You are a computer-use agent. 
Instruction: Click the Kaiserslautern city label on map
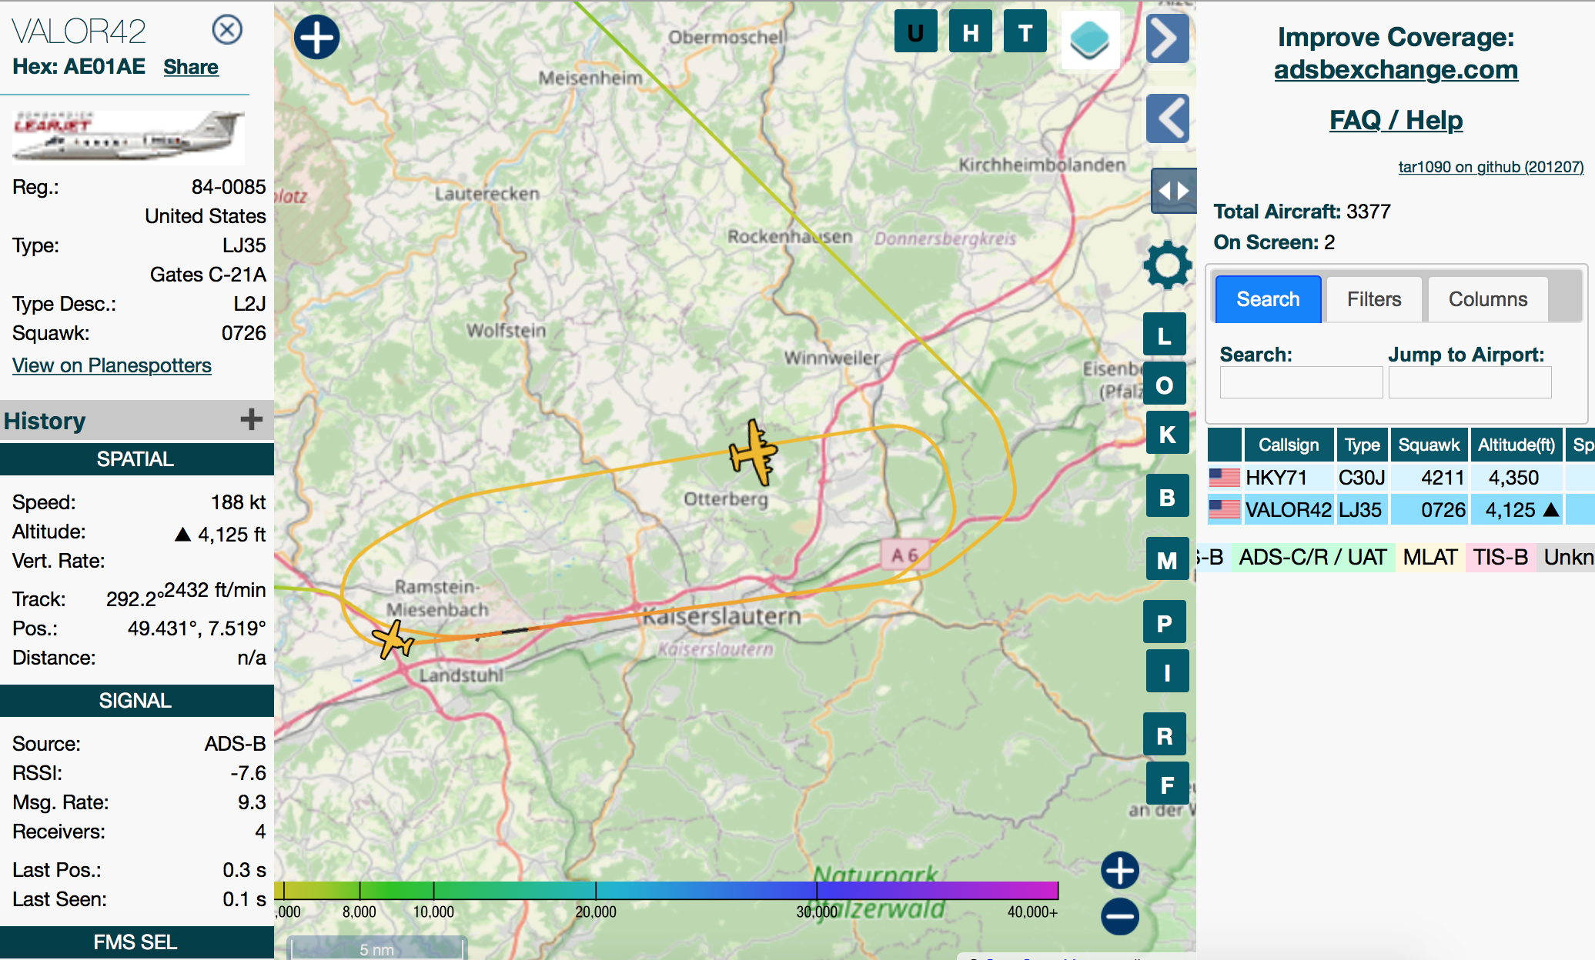[721, 616]
